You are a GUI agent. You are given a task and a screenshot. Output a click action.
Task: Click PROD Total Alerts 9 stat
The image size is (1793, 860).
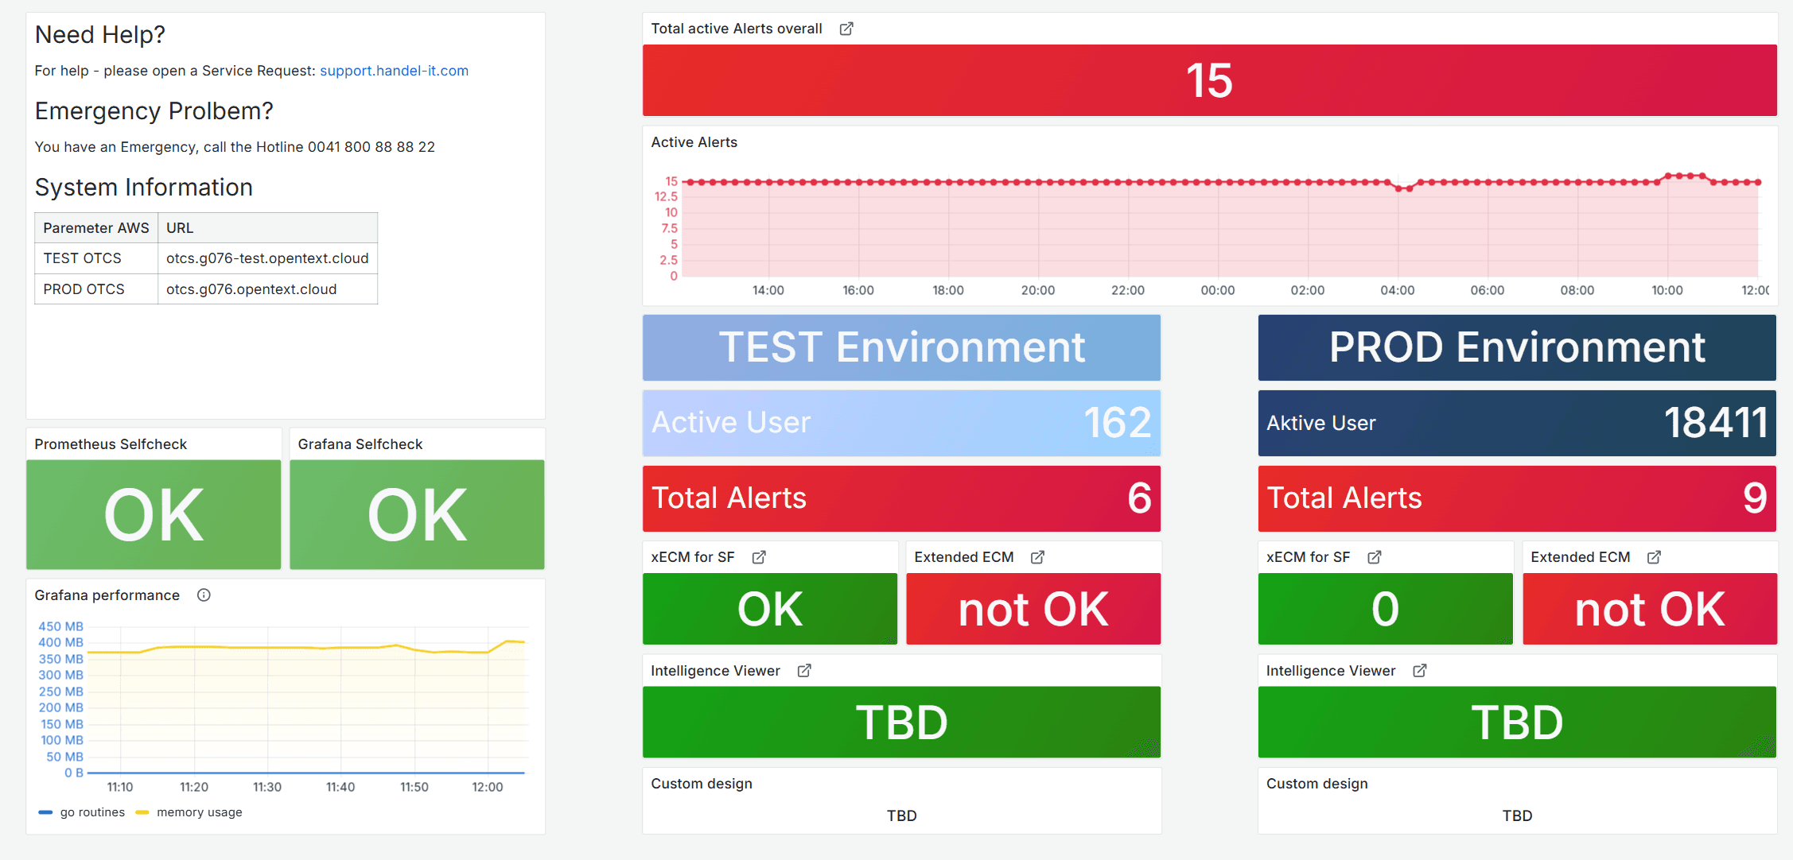click(1517, 498)
